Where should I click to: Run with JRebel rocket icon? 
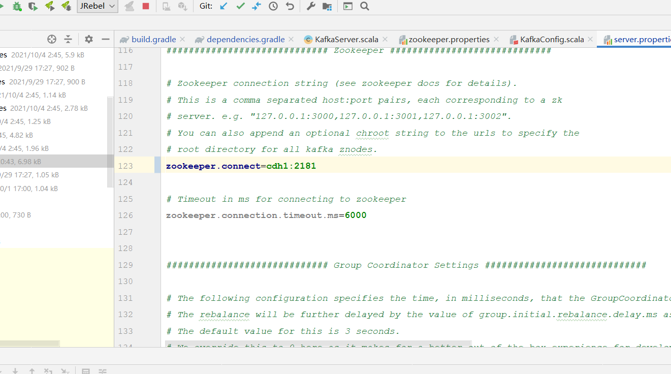50,6
